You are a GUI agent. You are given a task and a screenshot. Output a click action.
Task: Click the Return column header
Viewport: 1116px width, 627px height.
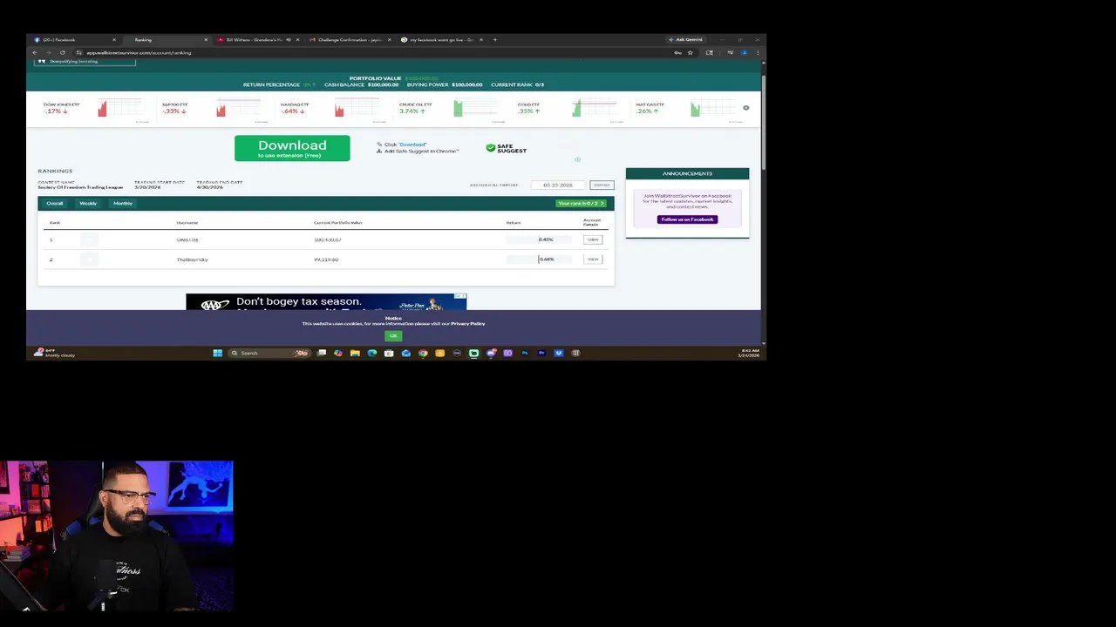[514, 223]
